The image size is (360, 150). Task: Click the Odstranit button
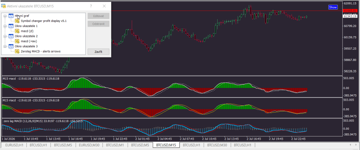[98, 24]
